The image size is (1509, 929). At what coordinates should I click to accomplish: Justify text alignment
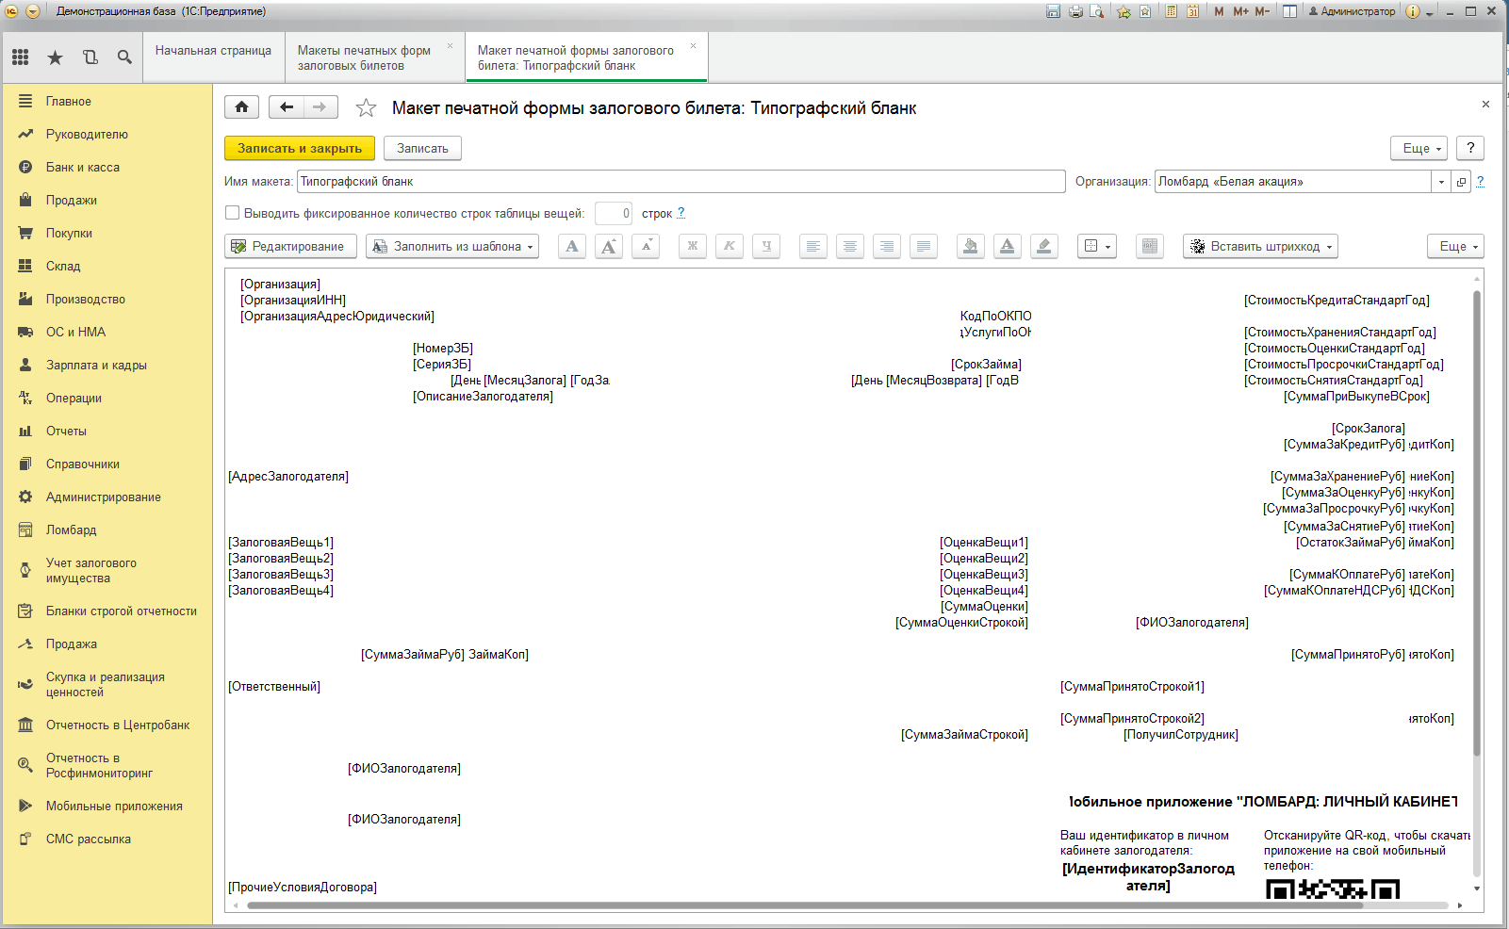(924, 246)
